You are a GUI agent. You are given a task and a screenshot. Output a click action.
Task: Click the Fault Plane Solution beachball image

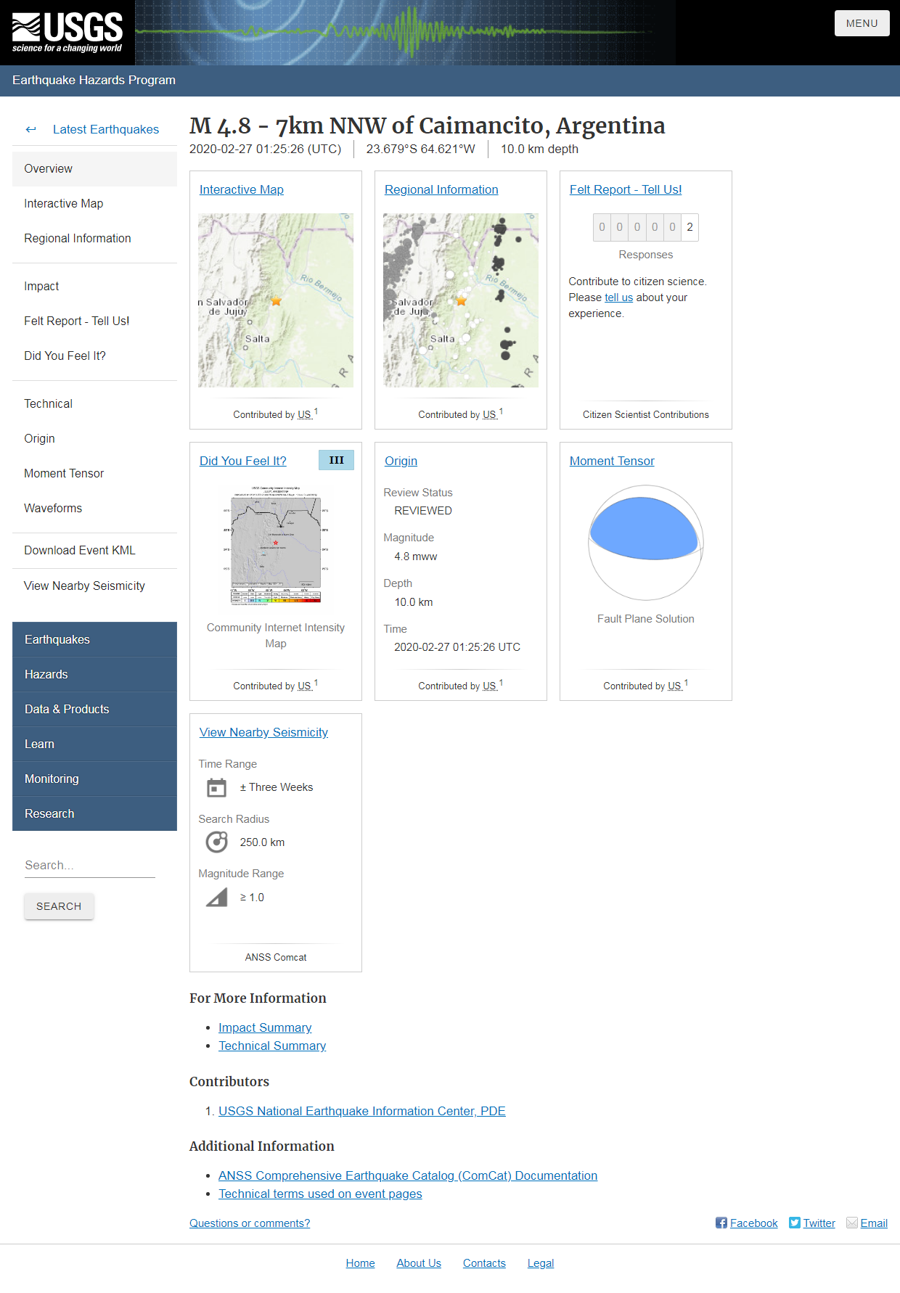click(x=645, y=542)
